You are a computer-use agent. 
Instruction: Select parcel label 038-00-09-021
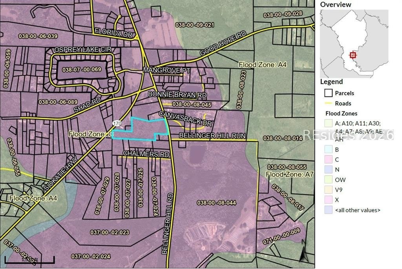point(195,25)
